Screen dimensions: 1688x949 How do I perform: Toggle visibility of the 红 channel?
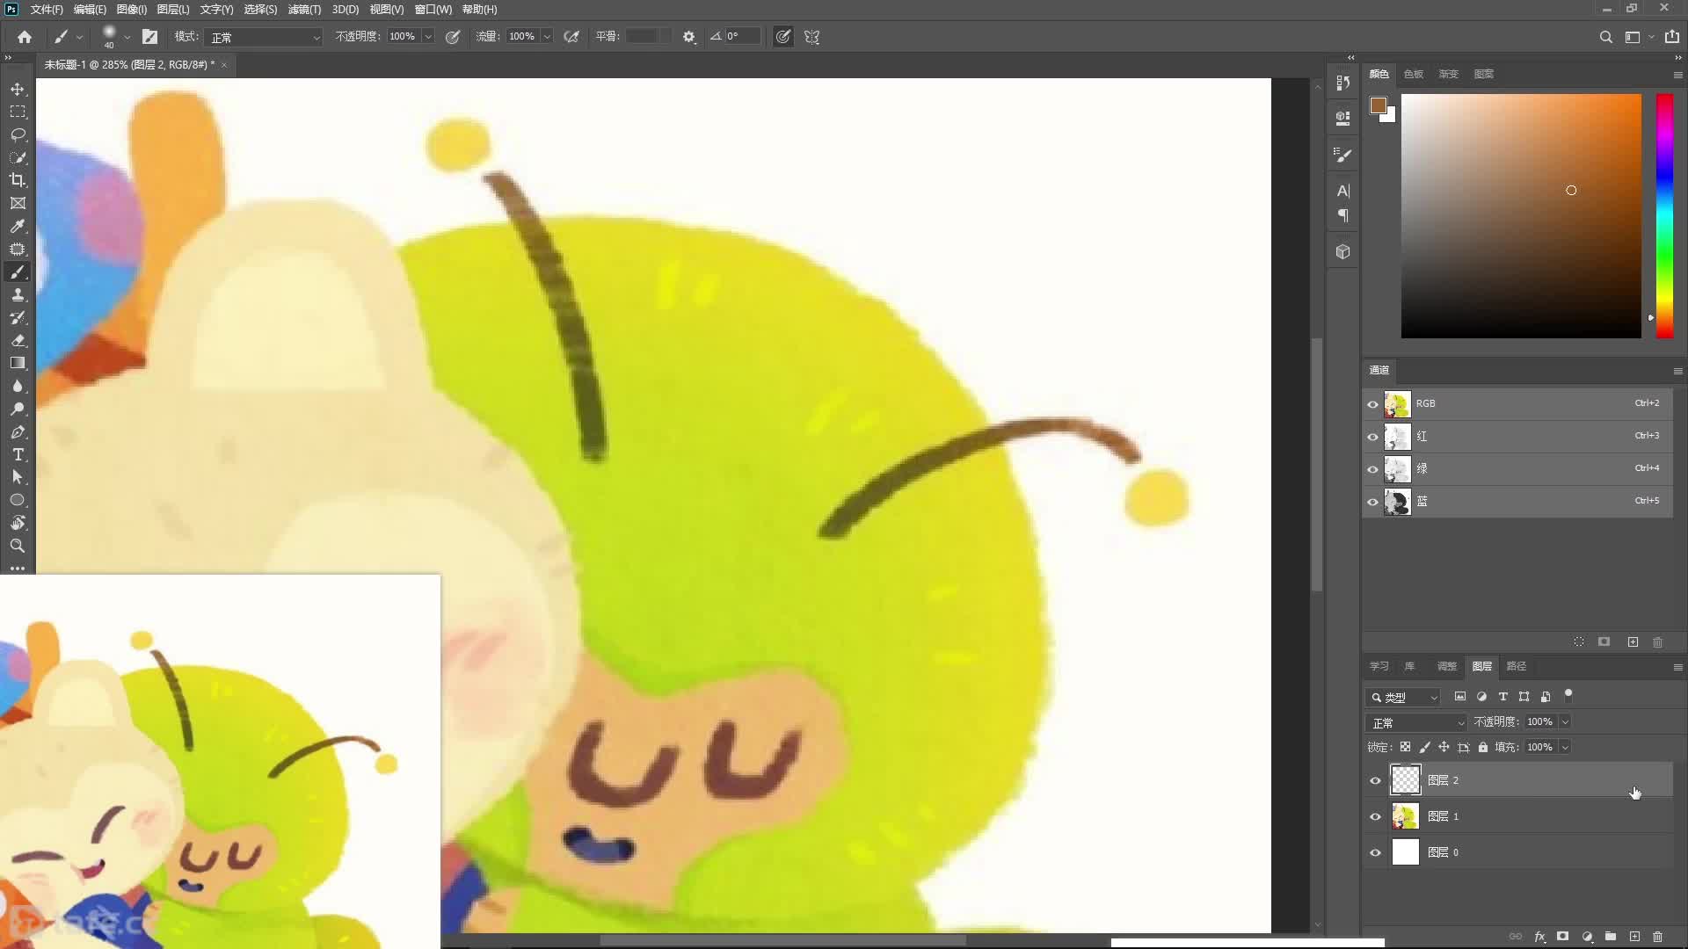coord(1372,437)
